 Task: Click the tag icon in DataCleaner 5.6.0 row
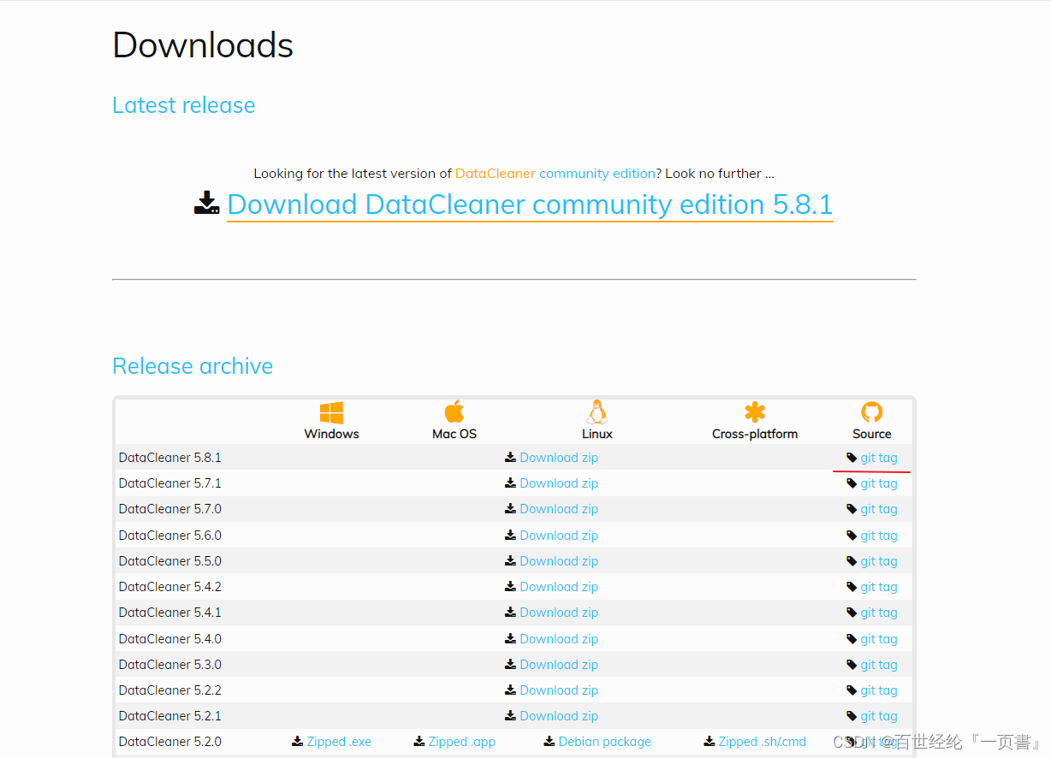852,536
